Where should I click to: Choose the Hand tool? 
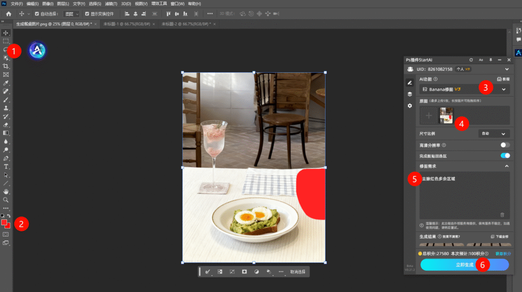6,191
